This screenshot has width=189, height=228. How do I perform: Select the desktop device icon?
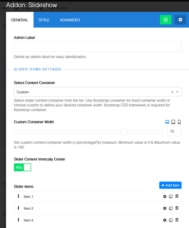[167, 122]
